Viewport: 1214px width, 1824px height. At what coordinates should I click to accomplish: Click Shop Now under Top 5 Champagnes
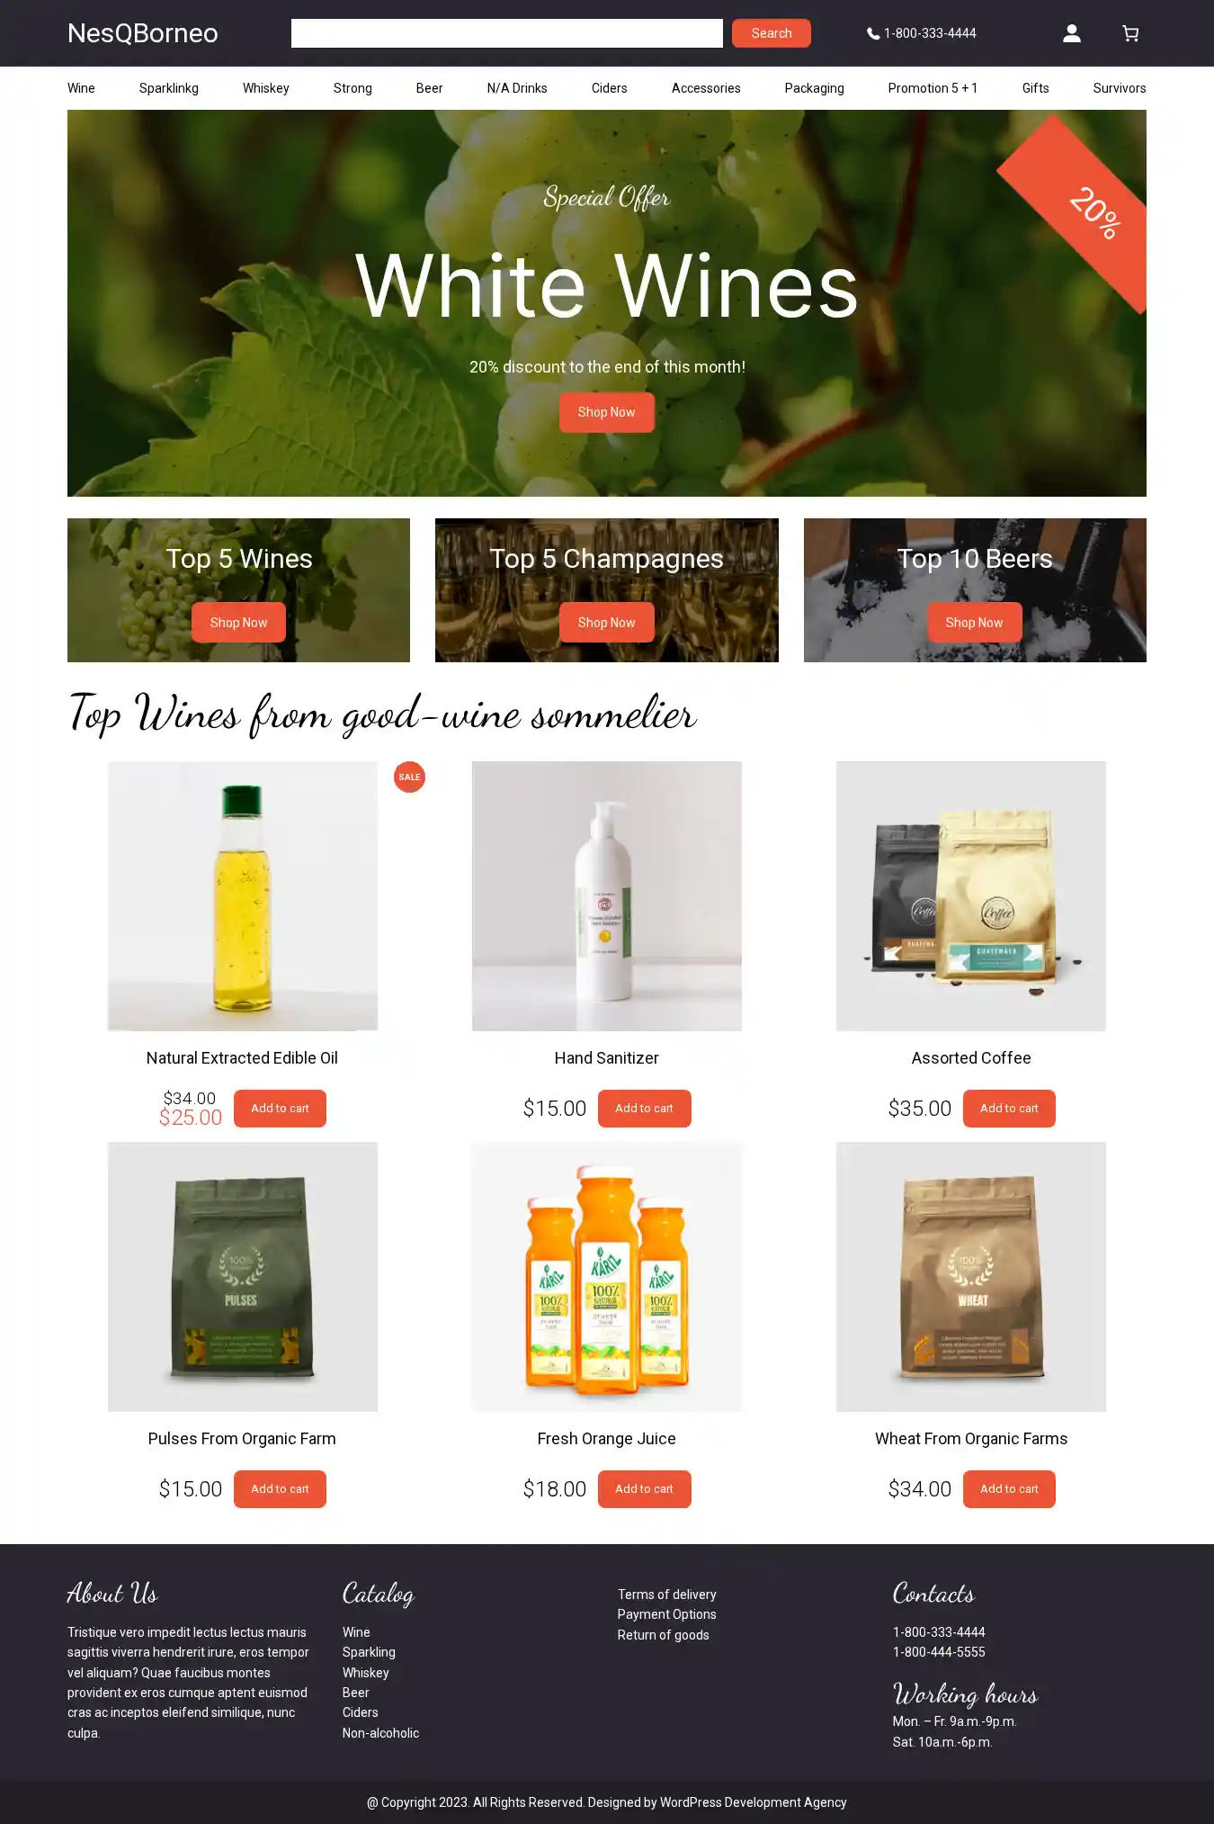click(607, 623)
